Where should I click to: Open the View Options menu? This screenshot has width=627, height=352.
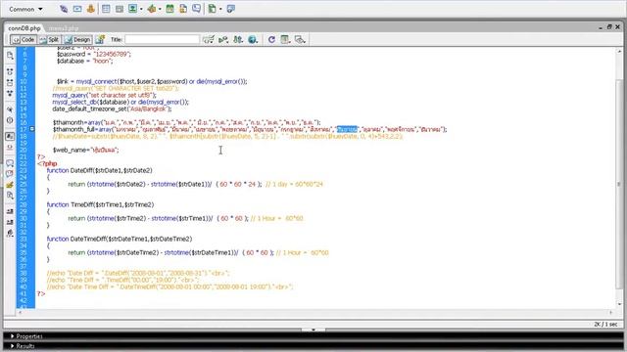click(285, 39)
